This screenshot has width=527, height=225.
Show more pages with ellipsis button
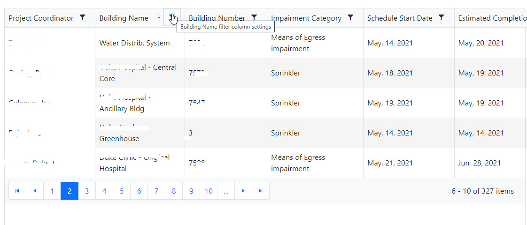[x=226, y=191]
